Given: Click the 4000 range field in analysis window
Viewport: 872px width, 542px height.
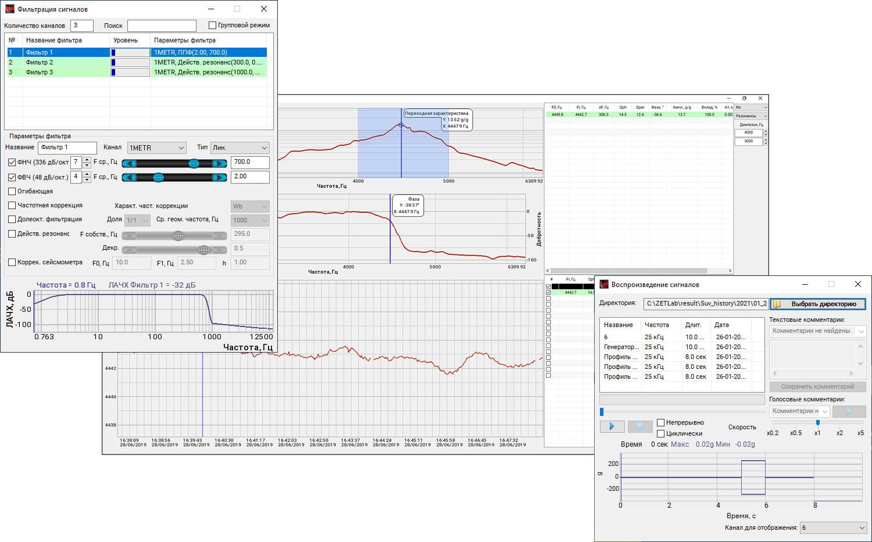Looking at the screenshot, I should [x=749, y=132].
